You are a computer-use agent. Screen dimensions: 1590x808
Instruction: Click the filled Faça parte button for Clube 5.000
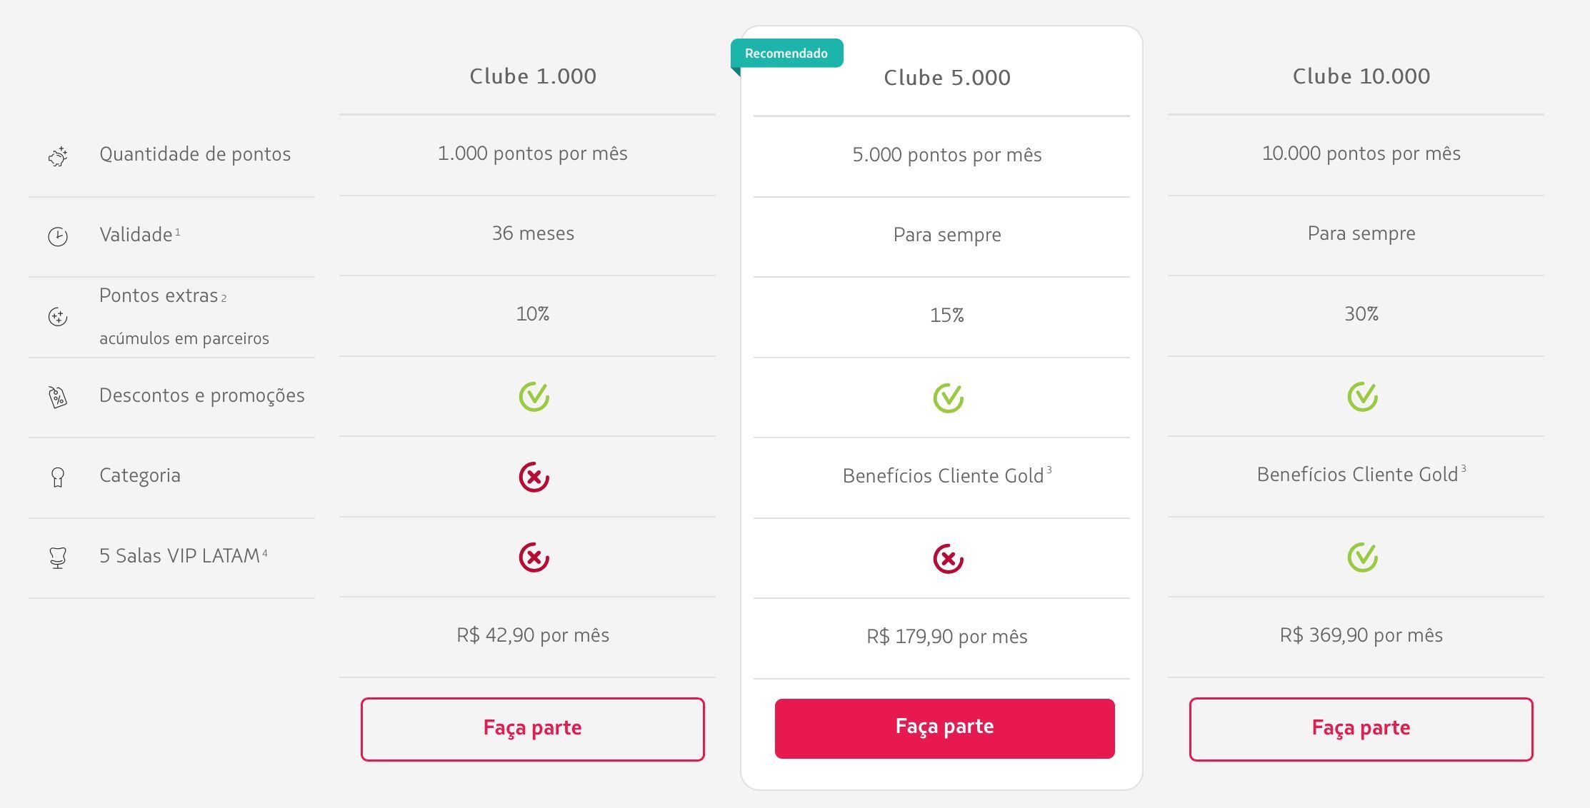tap(945, 728)
